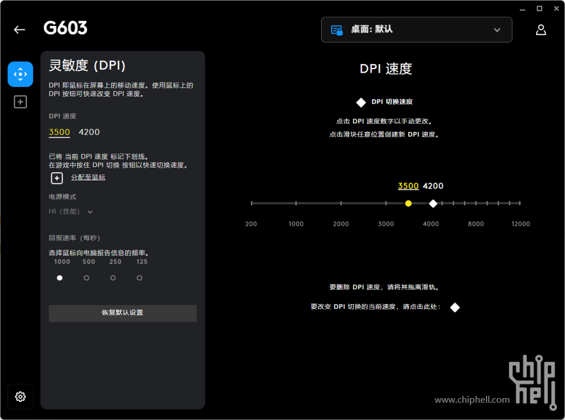565x420 pixels.
Task: Open the sensitivity DPI sidebar tab
Action: tap(20, 74)
